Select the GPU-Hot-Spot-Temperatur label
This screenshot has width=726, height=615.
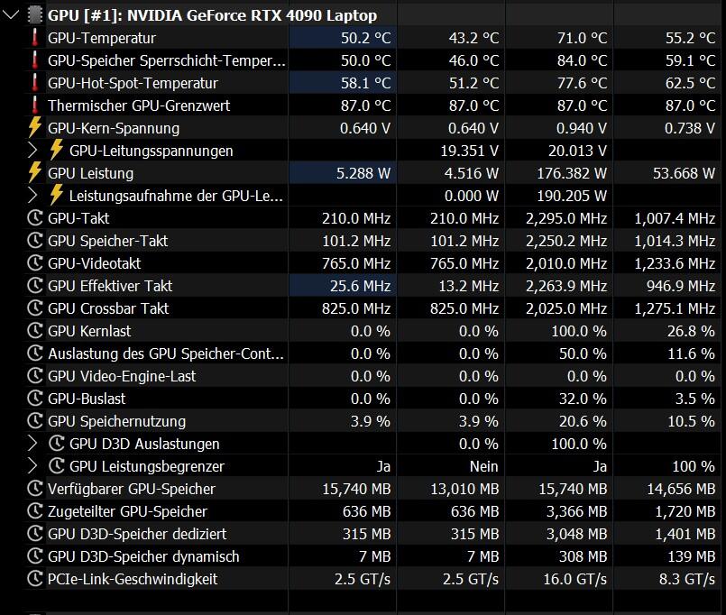(x=133, y=83)
